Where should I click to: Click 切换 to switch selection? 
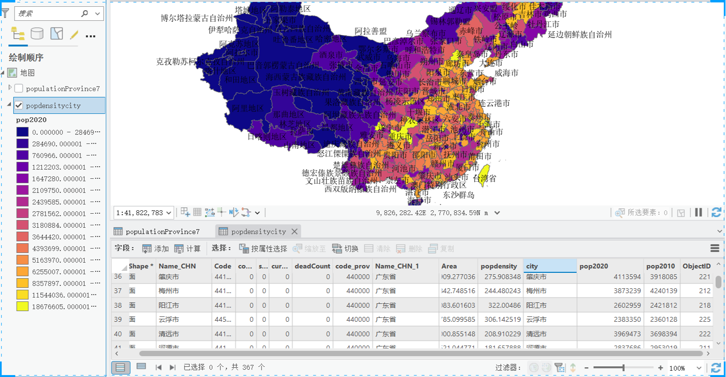(x=345, y=249)
